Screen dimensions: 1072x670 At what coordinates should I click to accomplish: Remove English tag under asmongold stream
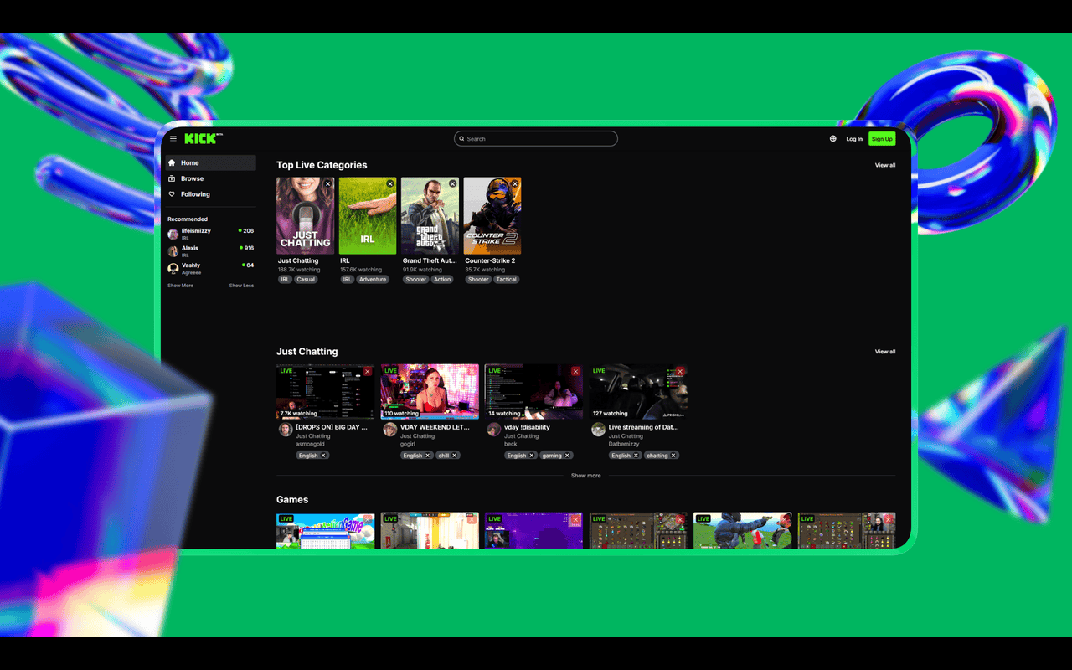coord(323,456)
